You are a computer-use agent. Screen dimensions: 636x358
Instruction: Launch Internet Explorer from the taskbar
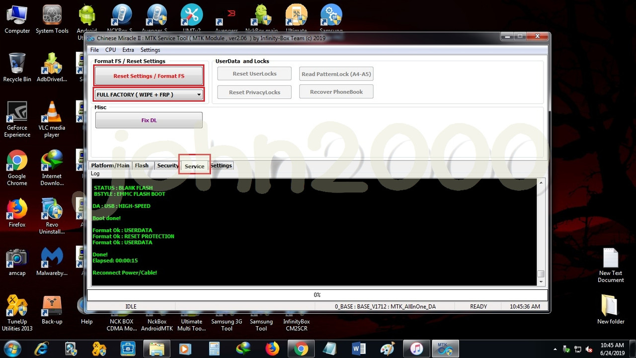point(42,349)
